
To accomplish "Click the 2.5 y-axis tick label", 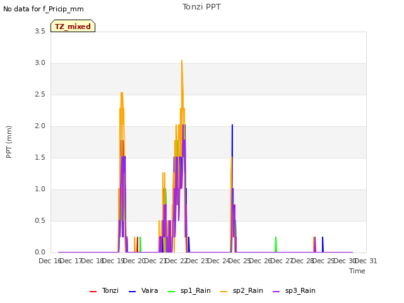I will pyautogui.click(x=40, y=94).
